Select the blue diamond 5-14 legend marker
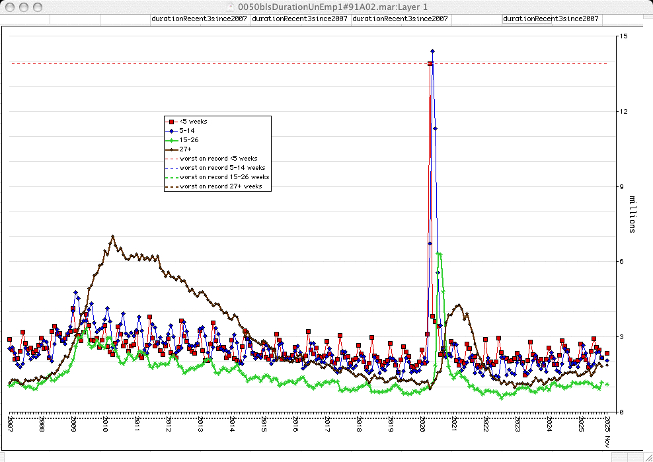 point(172,131)
